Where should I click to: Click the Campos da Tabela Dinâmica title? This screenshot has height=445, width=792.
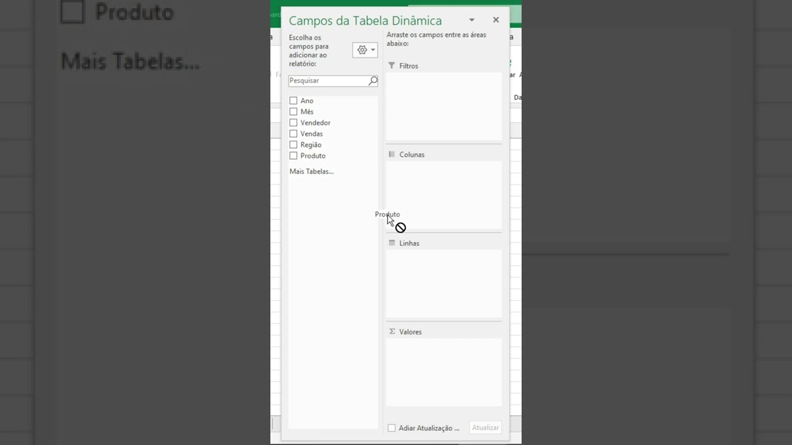click(365, 21)
